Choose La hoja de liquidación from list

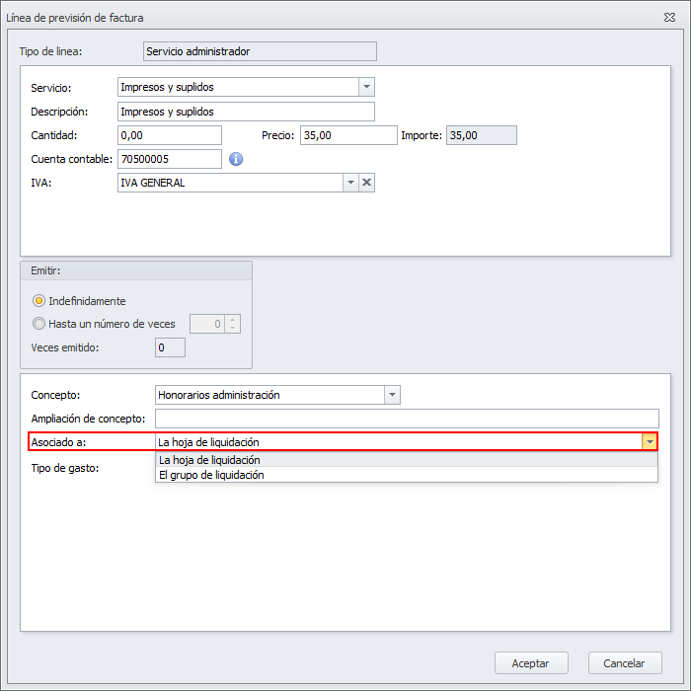pyautogui.click(x=209, y=460)
